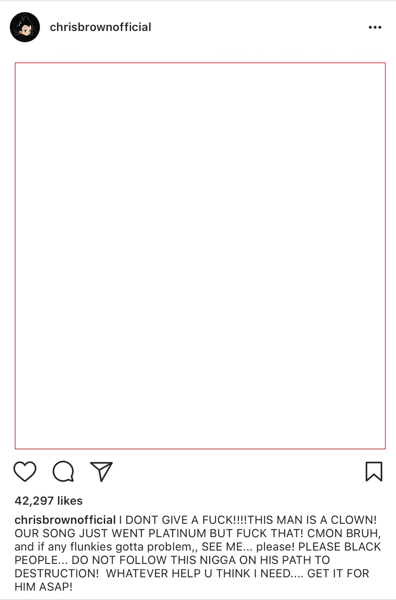The height and width of the screenshot is (600, 396).
Task: Open the three-dot more options menu
Action: (x=375, y=27)
